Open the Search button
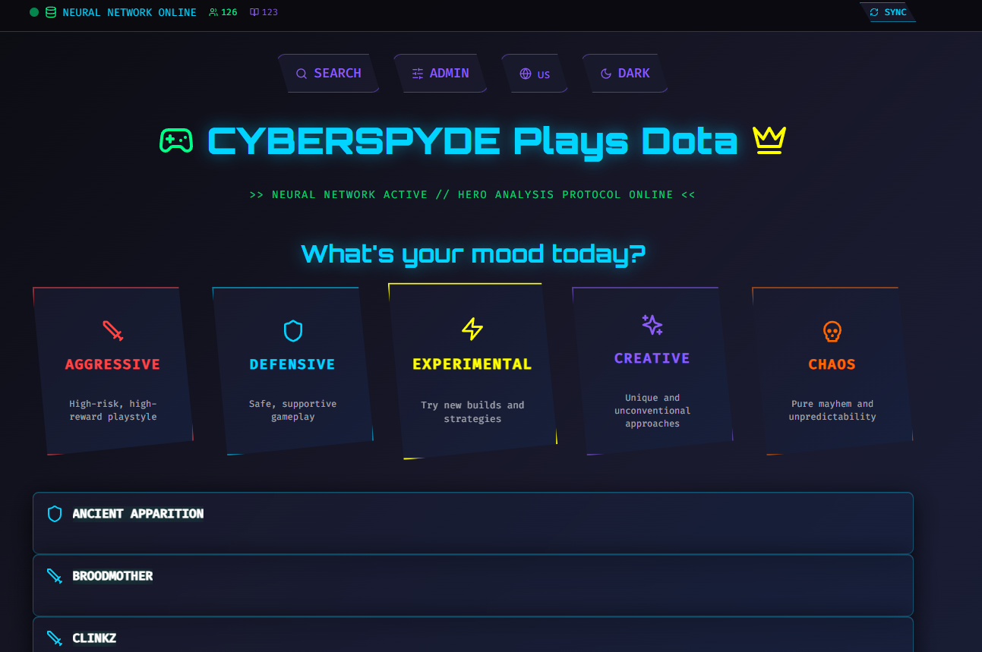Image resolution: width=982 pixels, height=652 pixels. click(x=328, y=74)
